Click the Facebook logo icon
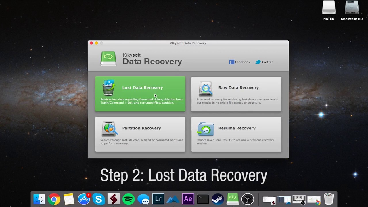368x207 pixels. (231, 62)
